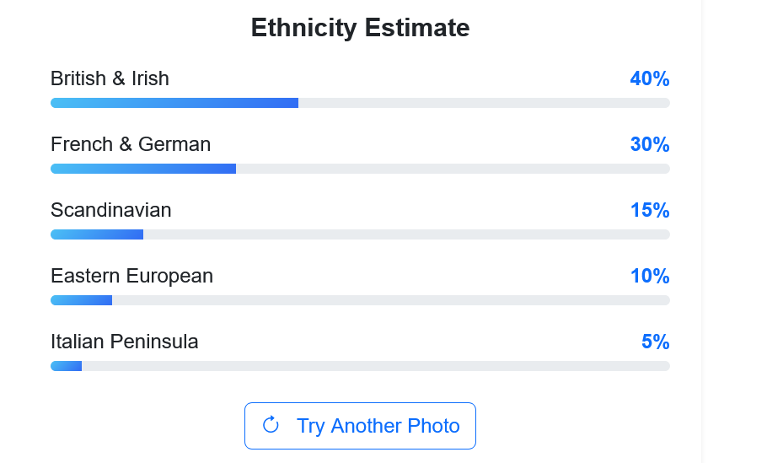Click the gray unfilled part of Italian Peninsula bar
Screen dimensions: 767x463
click(x=375, y=366)
